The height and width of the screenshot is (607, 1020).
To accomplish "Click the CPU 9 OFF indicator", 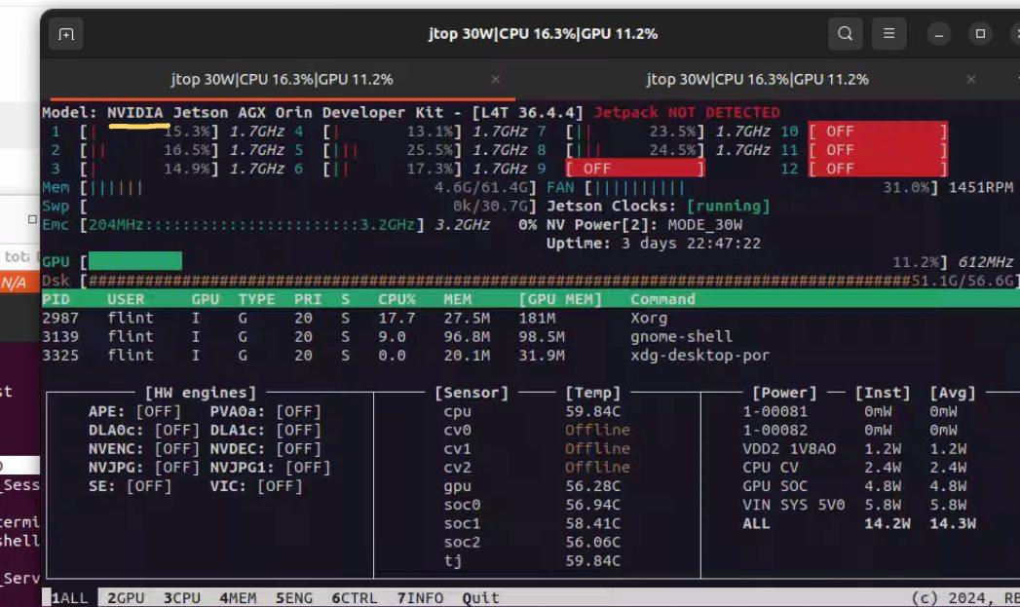I will (635, 169).
